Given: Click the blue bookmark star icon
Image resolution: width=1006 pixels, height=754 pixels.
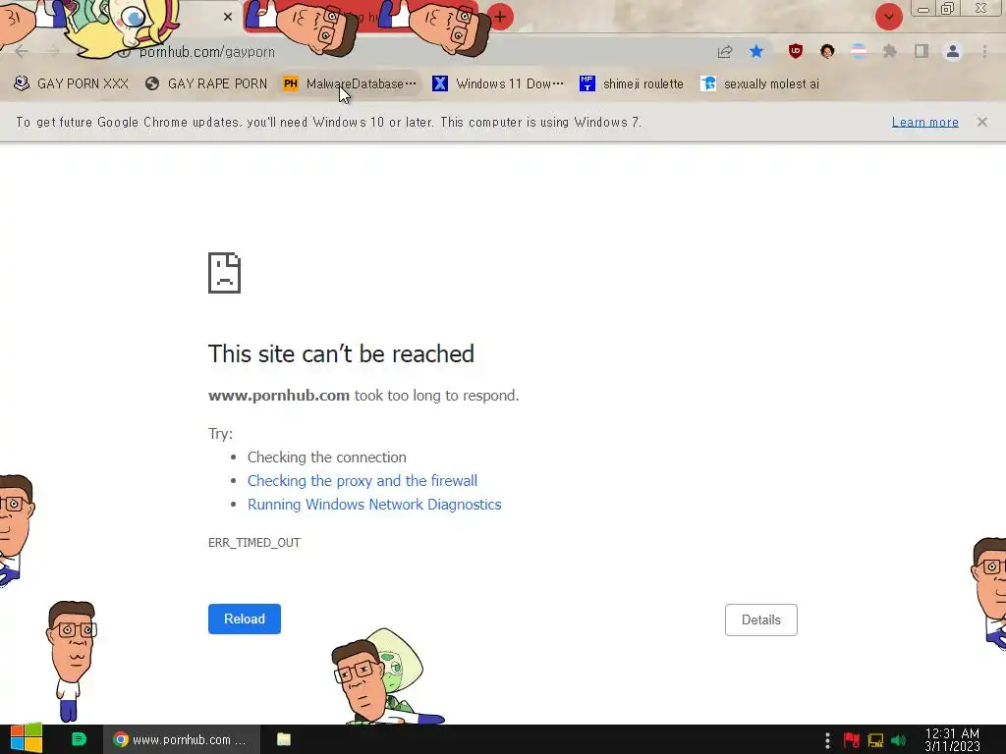Looking at the screenshot, I should pos(756,51).
